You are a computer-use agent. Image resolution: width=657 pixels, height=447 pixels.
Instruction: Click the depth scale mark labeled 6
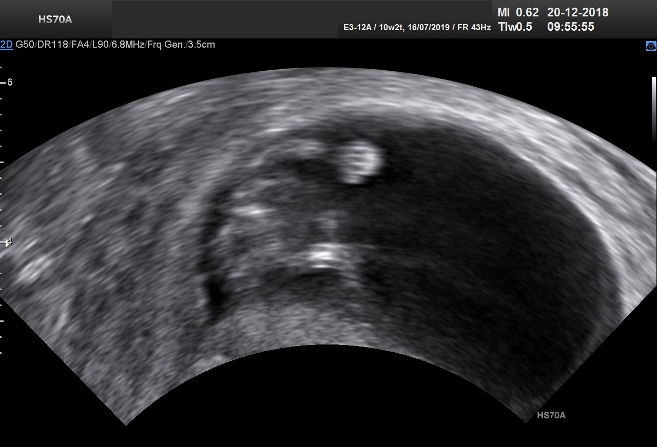(9, 82)
